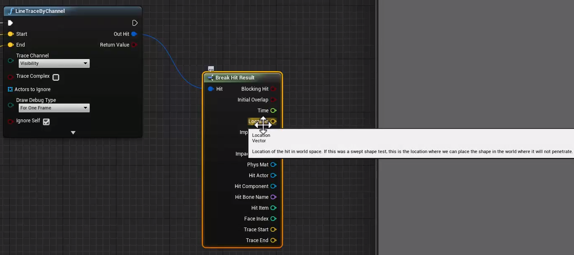This screenshot has height=255, width=574.
Task: Click the Hit Actor label
Action: [258, 176]
